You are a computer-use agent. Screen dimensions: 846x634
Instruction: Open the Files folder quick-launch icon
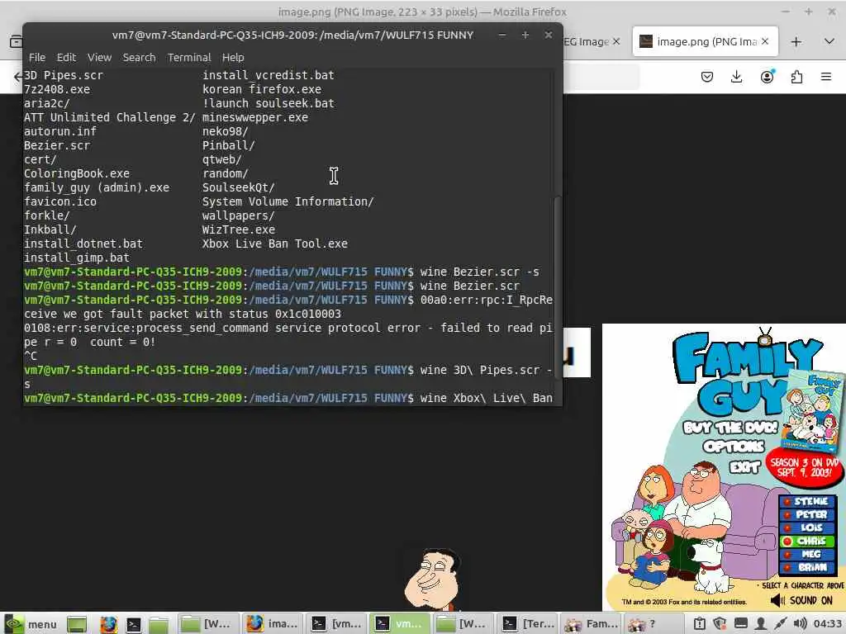point(159,624)
